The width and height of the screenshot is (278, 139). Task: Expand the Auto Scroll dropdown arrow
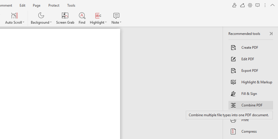click(24, 22)
